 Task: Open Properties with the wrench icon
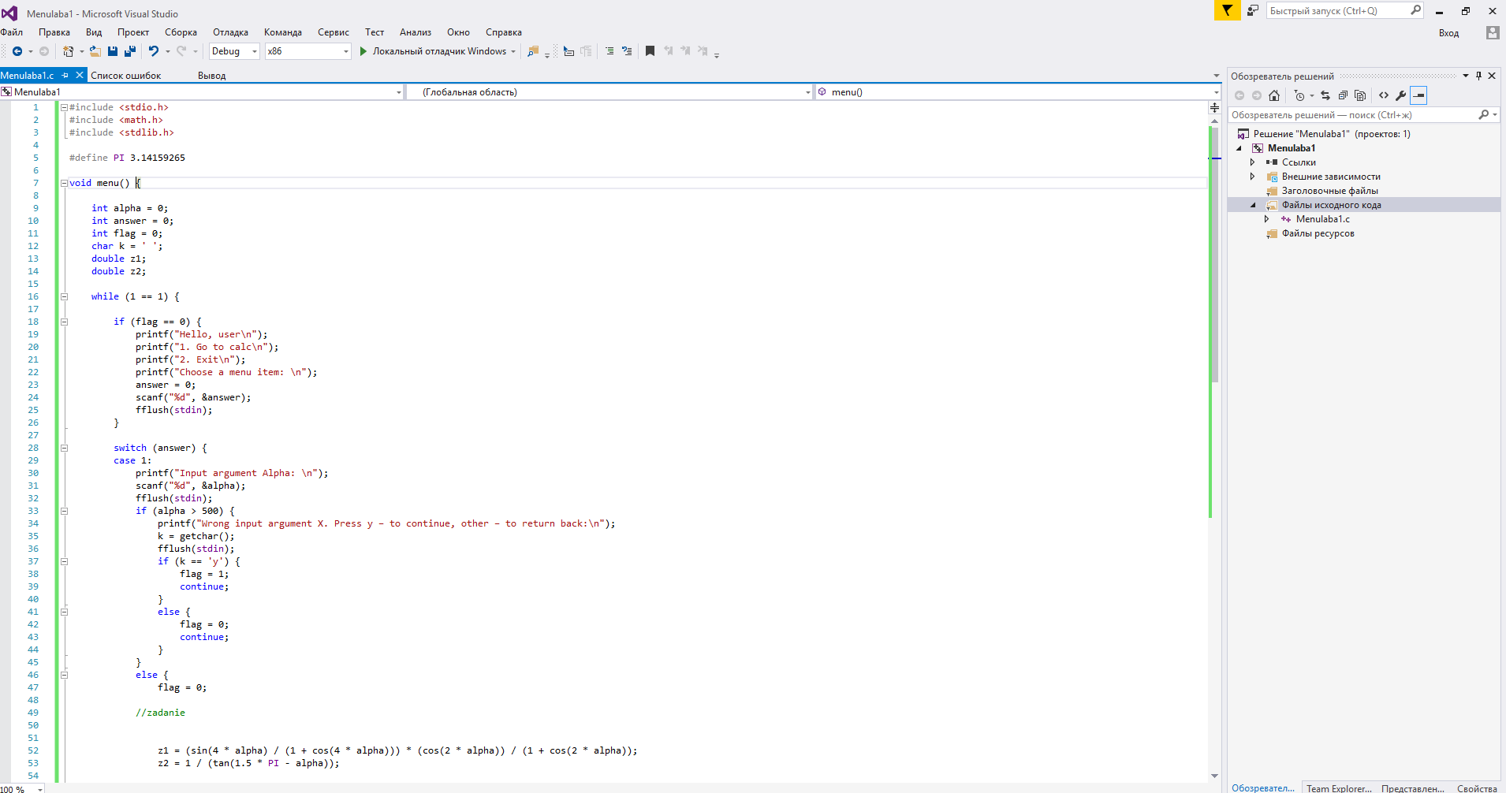tap(1401, 95)
